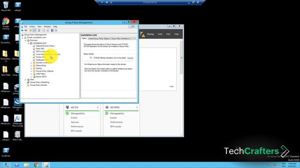Click the status icon beside baseline domain controller
Viewport: 300px width, 168px height.
coord(90,58)
